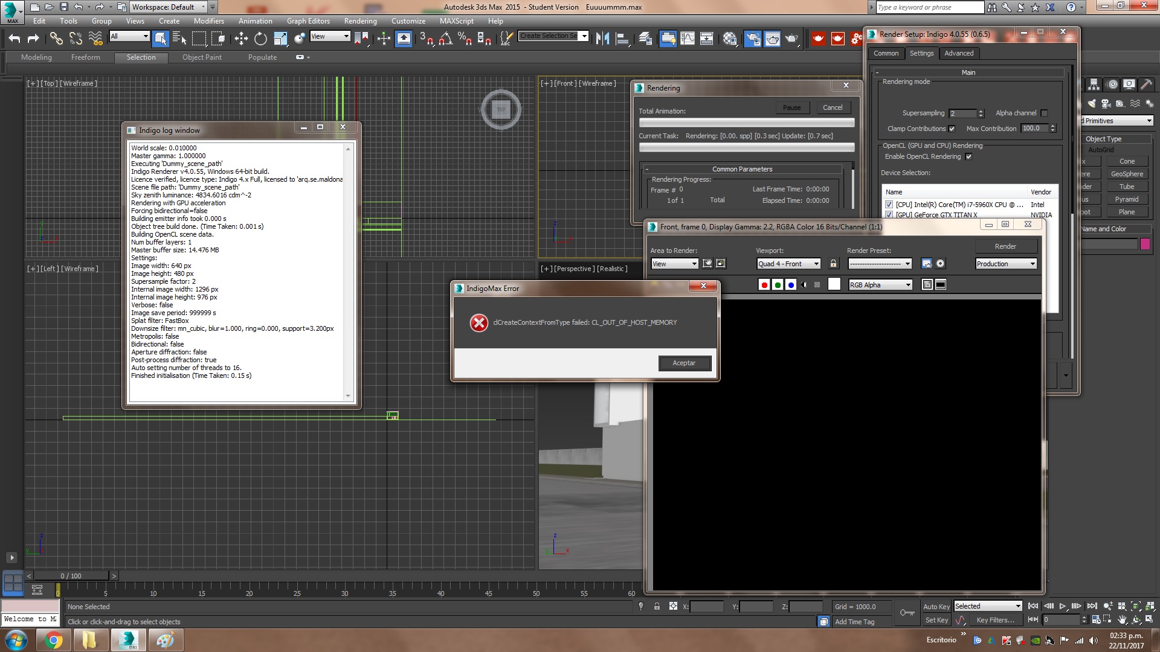Image resolution: width=1160 pixels, height=652 pixels.
Task: Pause the rendering progress
Action: pos(791,107)
